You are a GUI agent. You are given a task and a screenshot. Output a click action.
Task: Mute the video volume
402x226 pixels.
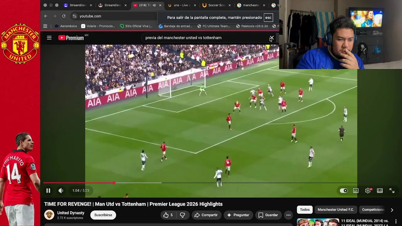(61, 191)
